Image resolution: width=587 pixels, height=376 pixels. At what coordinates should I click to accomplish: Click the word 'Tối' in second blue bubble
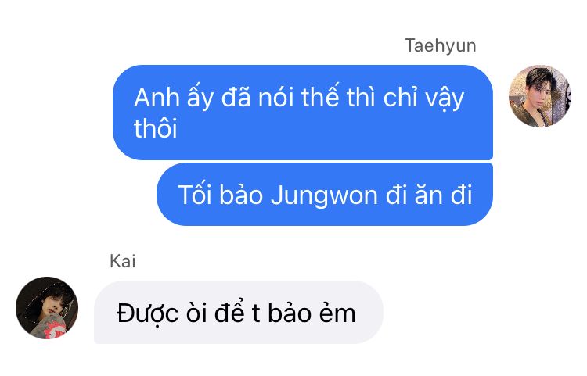pos(194,195)
